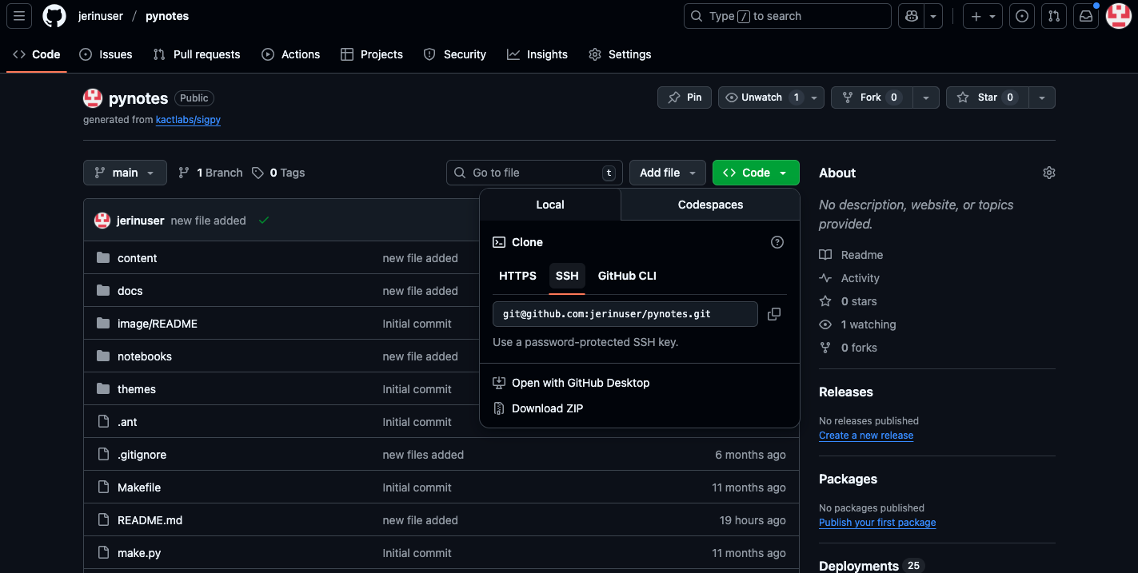The height and width of the screenshot is (573, 1138).
Task: Copy the SSH clone URL to clipboard
Action: pos(773,314)
